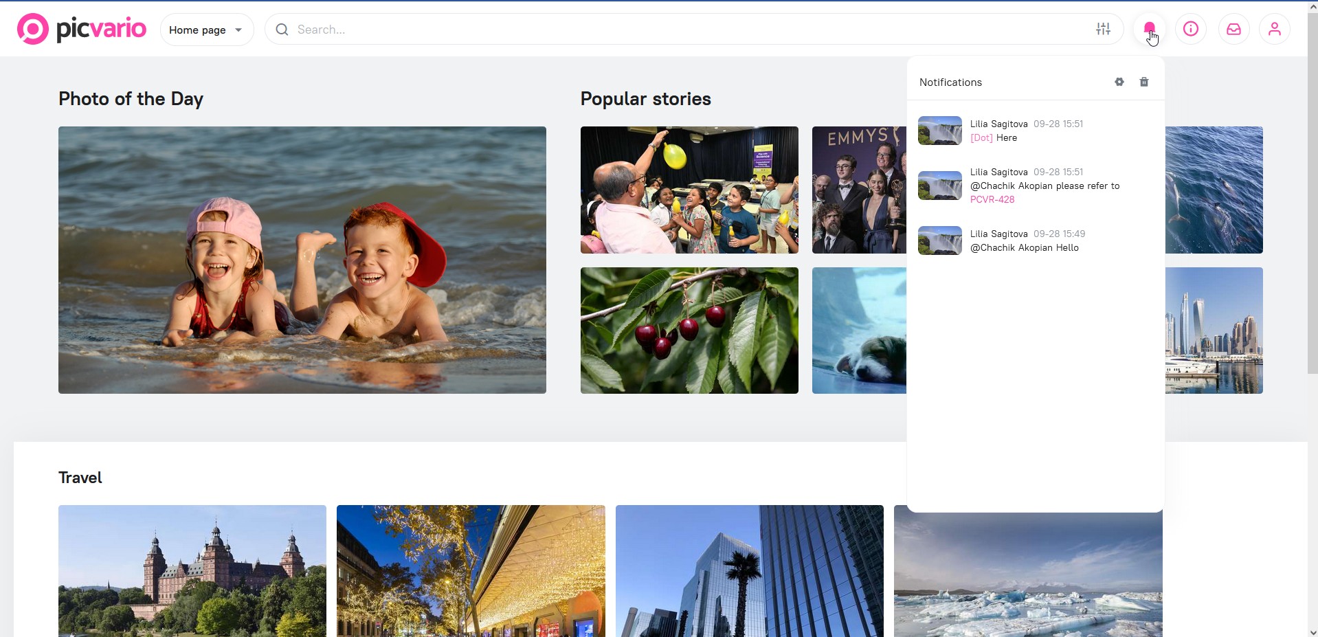Viewport: 1318px width, 637px height.
Task: Click the notifications bell icon
Action: coord(1150,29)
